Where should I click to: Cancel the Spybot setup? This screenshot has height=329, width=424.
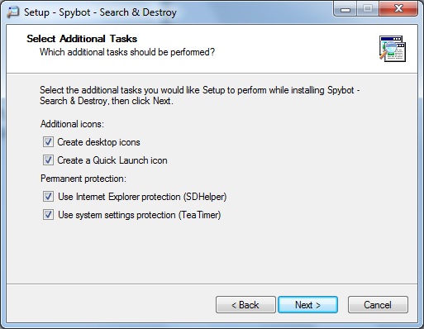[378, 305]
